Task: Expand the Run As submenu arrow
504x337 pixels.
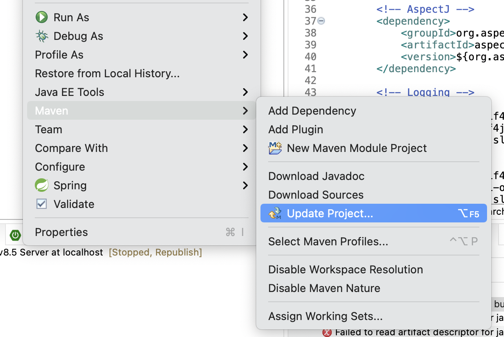Action: [x=245, y=17]
